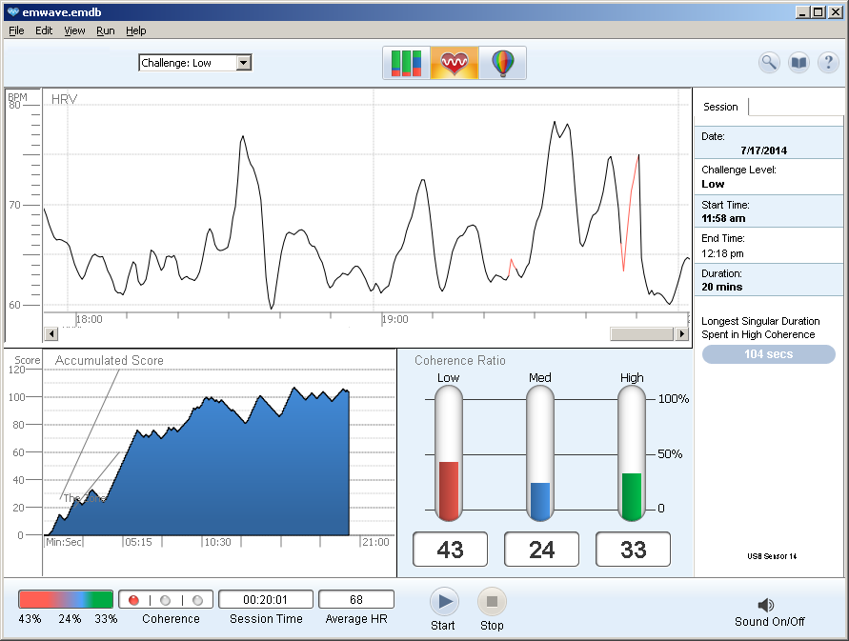Click the Challenge Level Low value

713,184
